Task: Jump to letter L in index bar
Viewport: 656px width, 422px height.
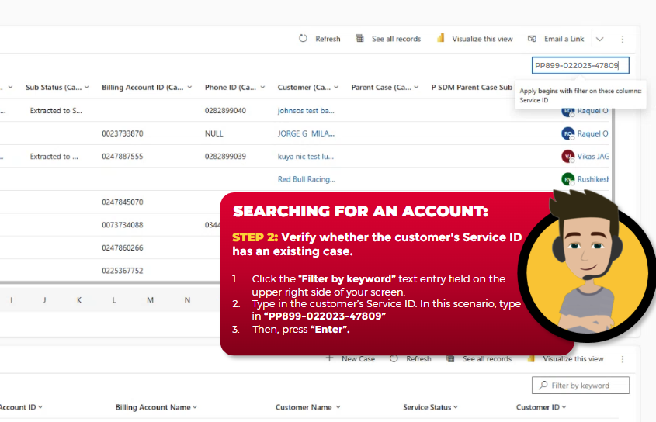Action: [114, 300]
